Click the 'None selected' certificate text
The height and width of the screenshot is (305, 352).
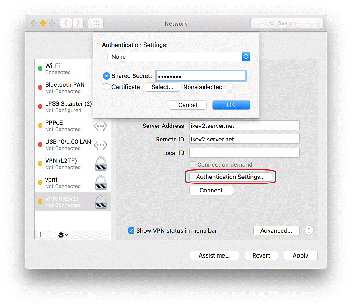(203, 87)
